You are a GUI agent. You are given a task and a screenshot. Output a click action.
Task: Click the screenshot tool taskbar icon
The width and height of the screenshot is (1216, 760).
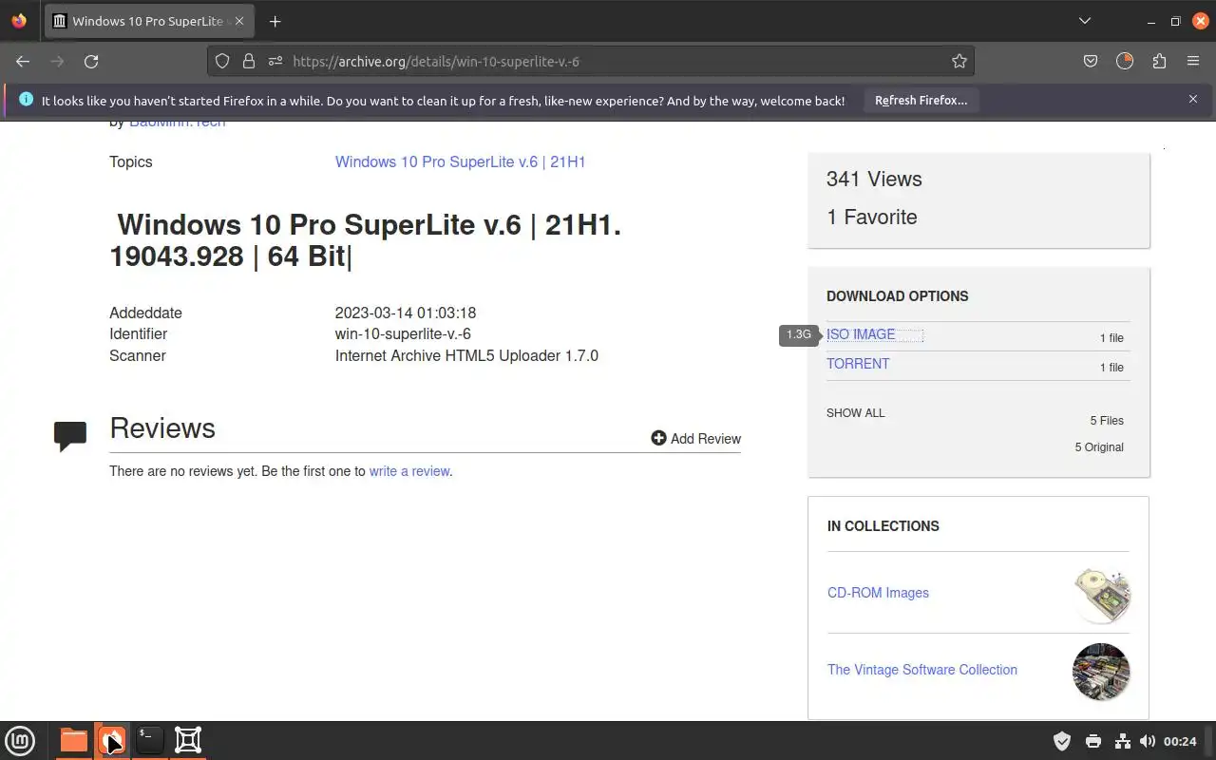pos(188,740)
